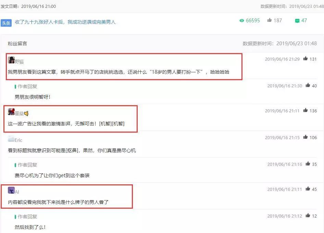Click the thumbs-up icon next to 187
This screenshot has height=233, width=324.
(269, 20)
